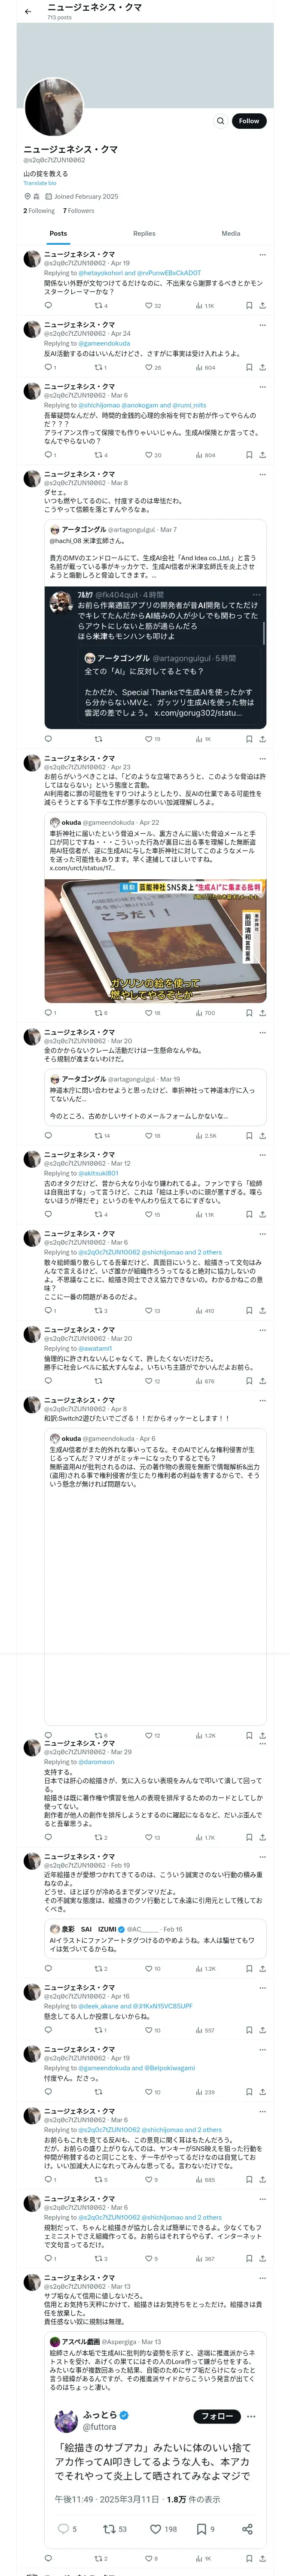Image resolution: width=290 pixels, height=2576 pixels.
Task: Select the Posts tab
Action: 59,233
